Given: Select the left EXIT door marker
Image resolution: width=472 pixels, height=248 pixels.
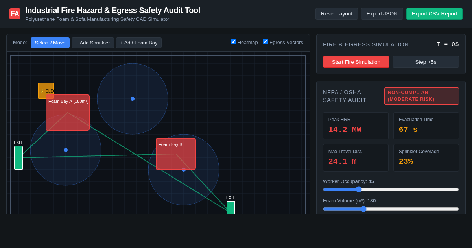Looking at the screenshot, I should (18, 158).
